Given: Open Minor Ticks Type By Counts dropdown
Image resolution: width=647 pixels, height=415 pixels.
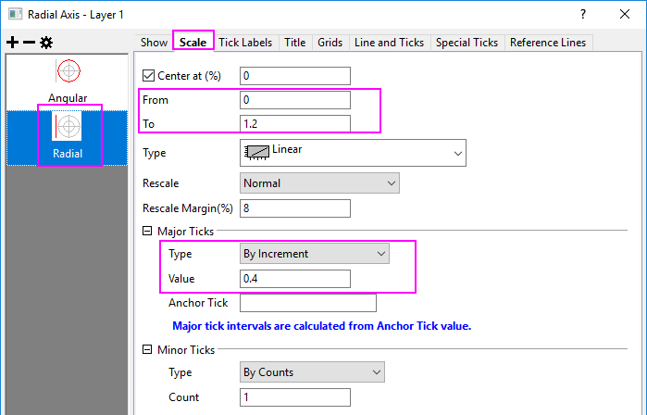Looking at the screenshot, I should point(311,372).
